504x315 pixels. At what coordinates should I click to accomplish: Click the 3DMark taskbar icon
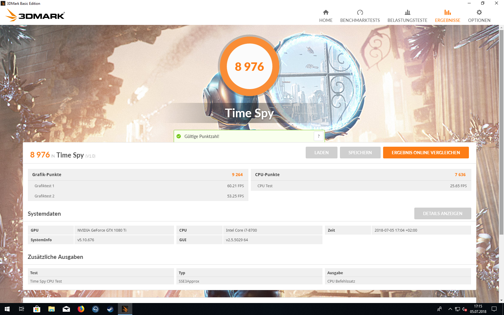pyautogui.click(x=125, y=309)
